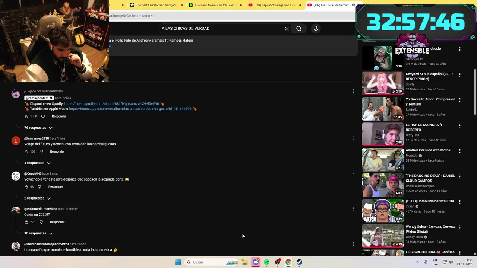Screen dimensions: 477x268
Task: Dislike the @CeceMH5 comment
Action: click(x=40, y=187)
